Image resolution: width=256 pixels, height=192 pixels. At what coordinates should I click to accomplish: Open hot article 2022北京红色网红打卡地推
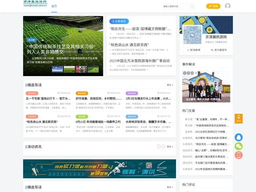click(212, 132)
